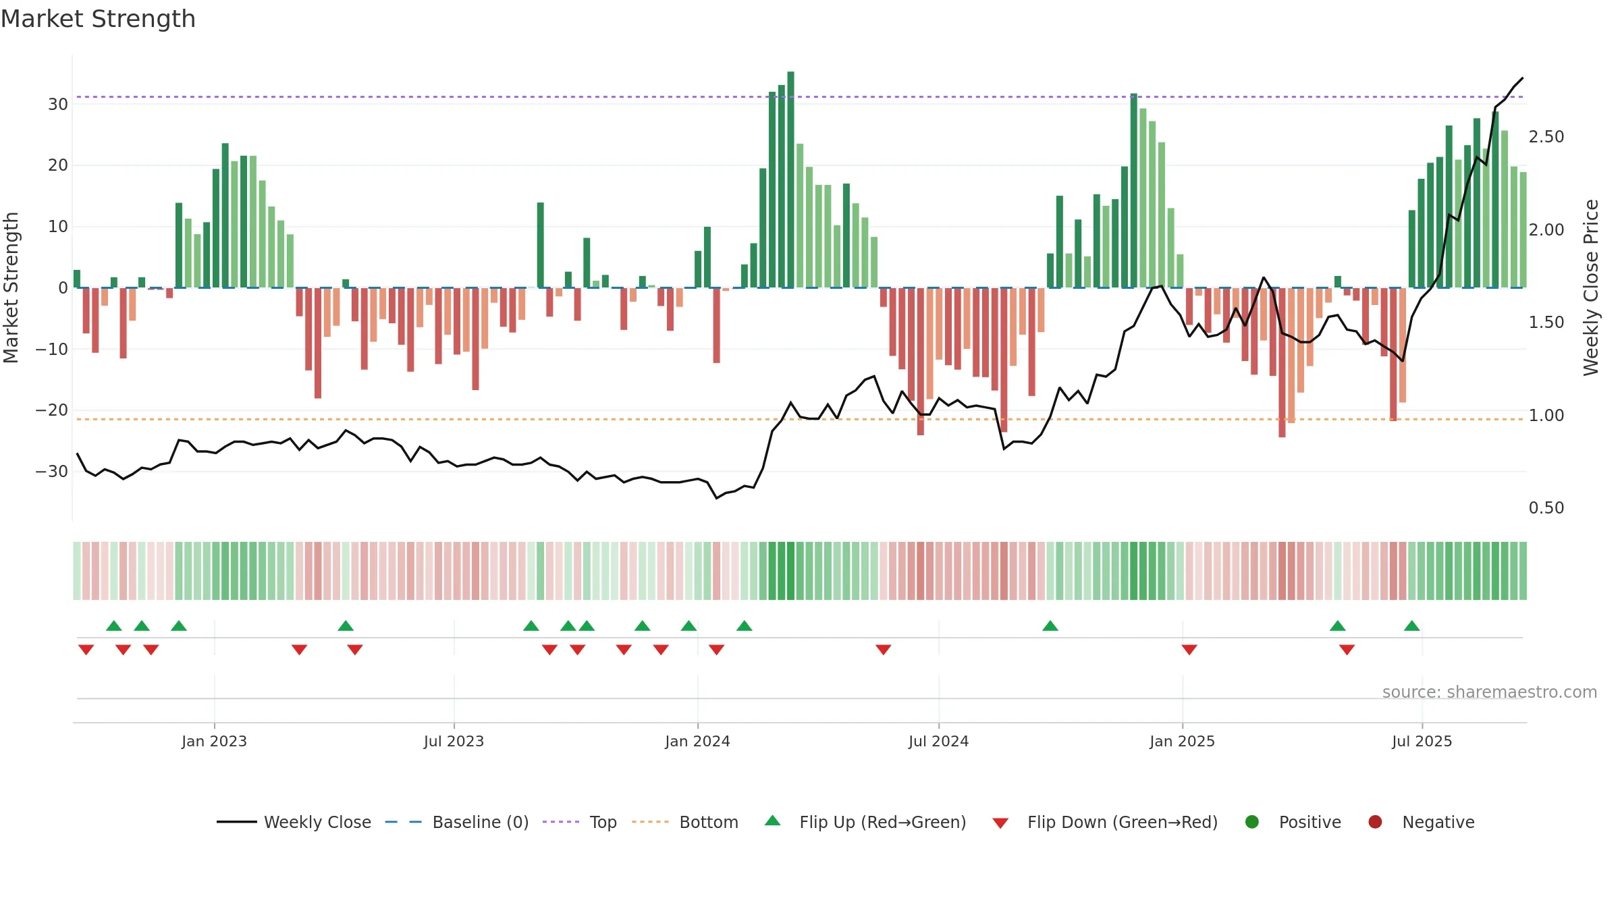Click the tallest green bar exceeding the Top line
This screenshot has width=1620, height=911.
coord(790,180)
